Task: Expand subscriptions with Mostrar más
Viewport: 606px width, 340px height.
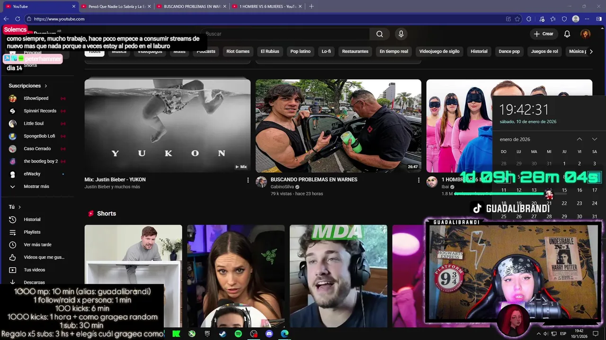Action: (x=36, y=187)
